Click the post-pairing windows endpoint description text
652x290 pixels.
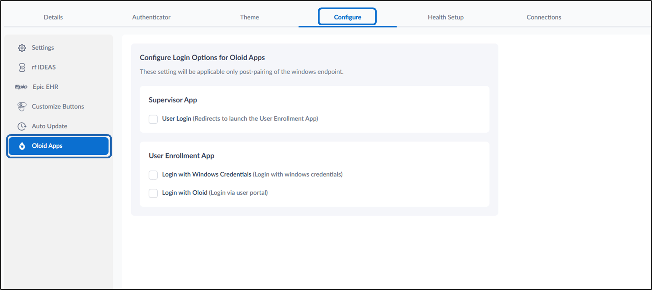(241, 71)
